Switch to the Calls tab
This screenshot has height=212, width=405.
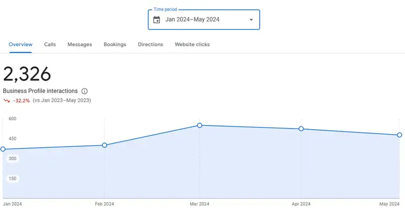(50, 45)
